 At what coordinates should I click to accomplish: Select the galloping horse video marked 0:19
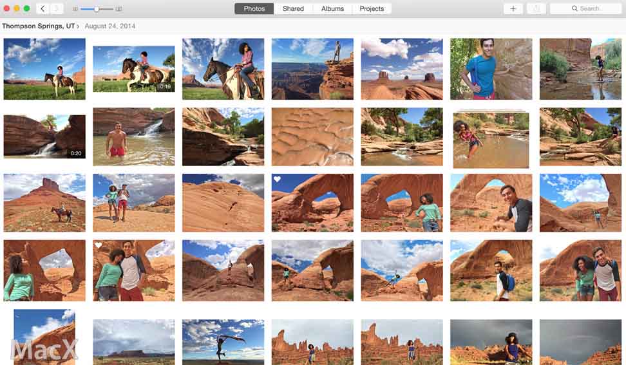click(x=133, y=69)
